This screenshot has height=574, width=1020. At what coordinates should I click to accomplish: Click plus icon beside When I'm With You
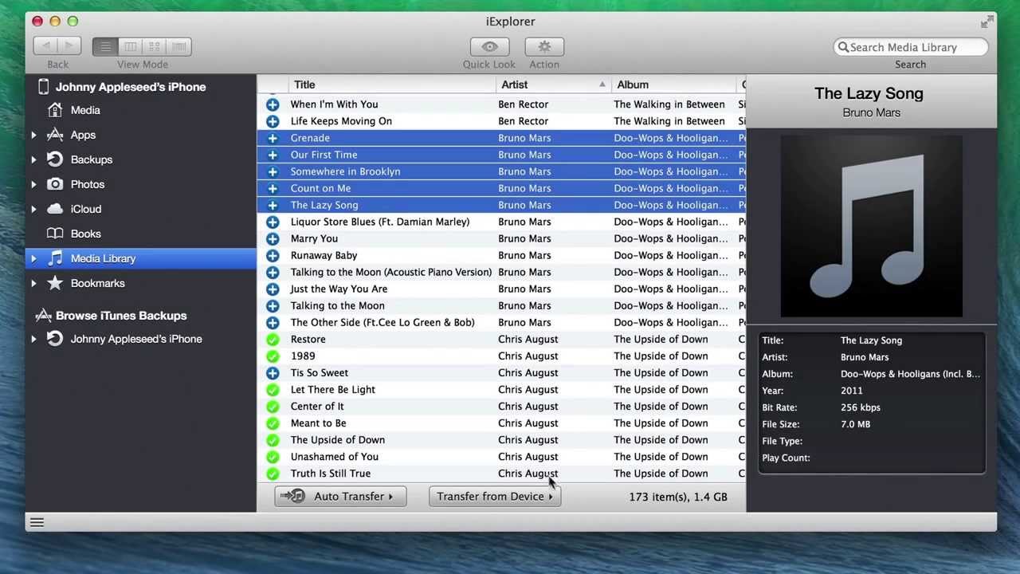tap(273, 104)
